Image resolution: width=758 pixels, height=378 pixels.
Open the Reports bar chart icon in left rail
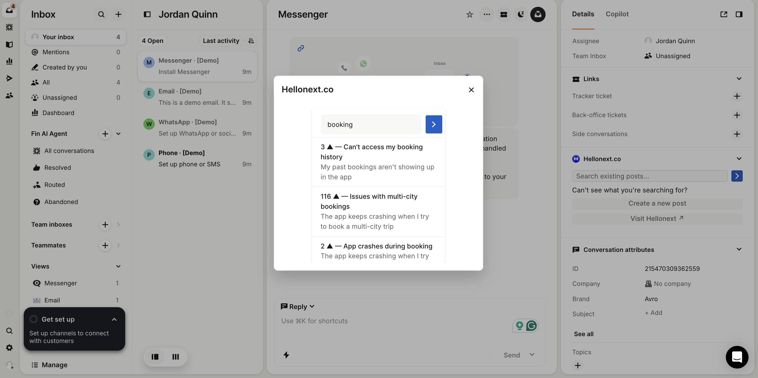[9, 61]
